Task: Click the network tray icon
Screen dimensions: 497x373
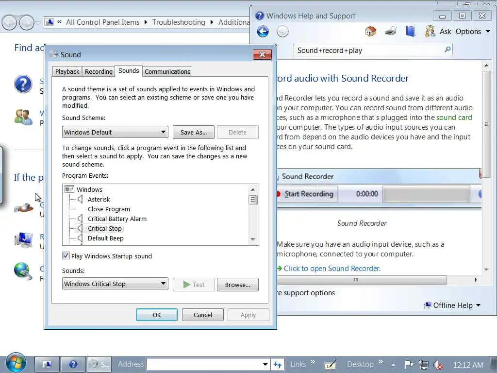Action: 423,365
